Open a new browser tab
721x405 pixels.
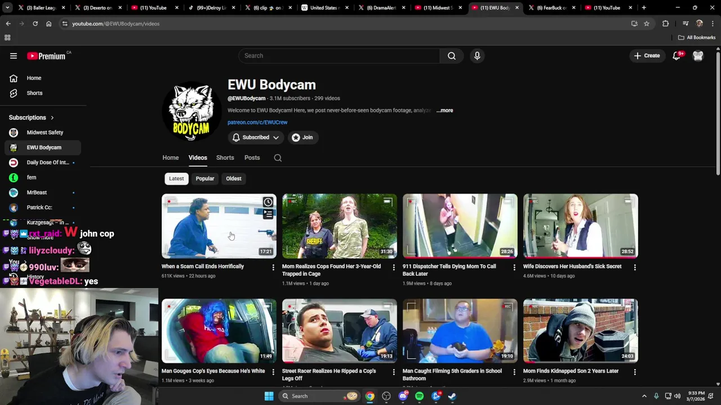[644, 8]
